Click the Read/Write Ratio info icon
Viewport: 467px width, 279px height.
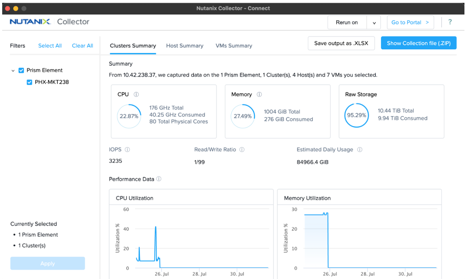pos(242,149)
